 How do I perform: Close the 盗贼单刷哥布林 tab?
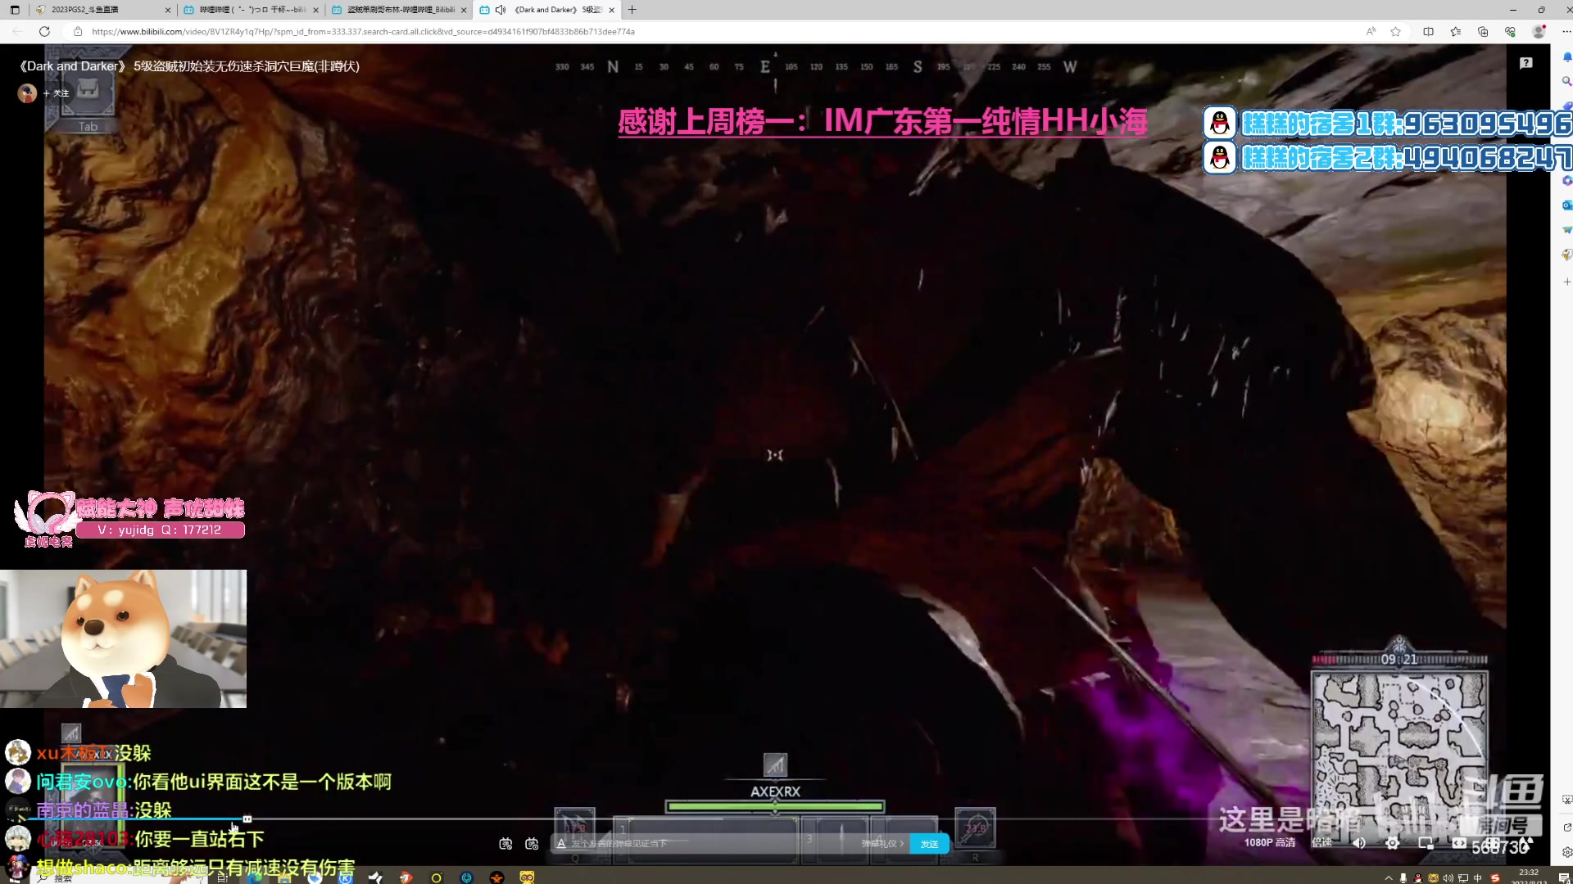pos(464,10)
